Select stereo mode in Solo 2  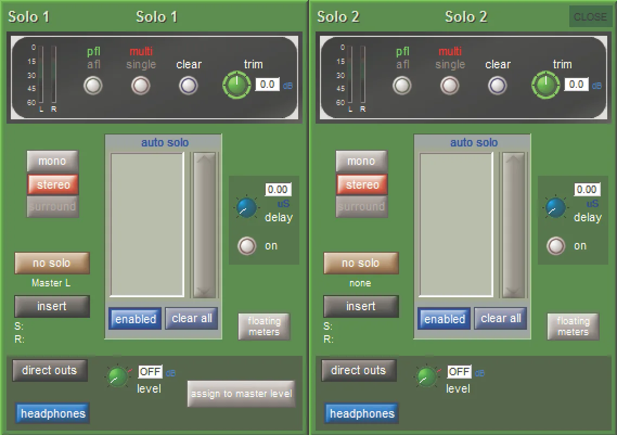(x=362, y=184)
